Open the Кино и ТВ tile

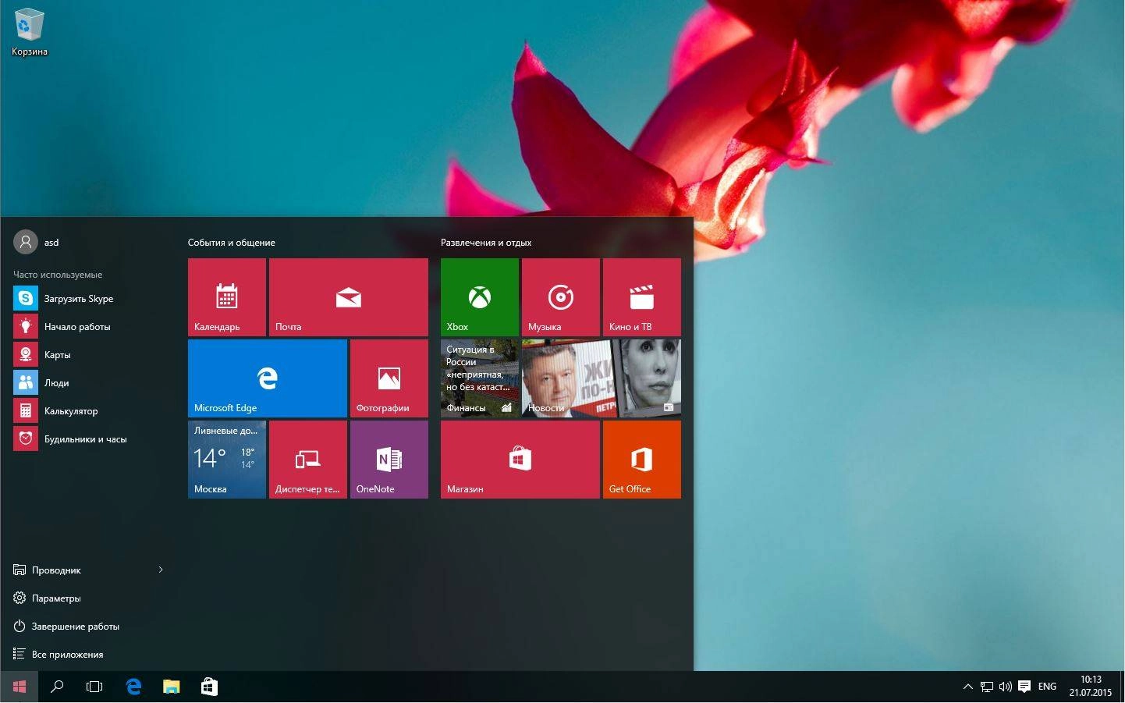point(641,297)
